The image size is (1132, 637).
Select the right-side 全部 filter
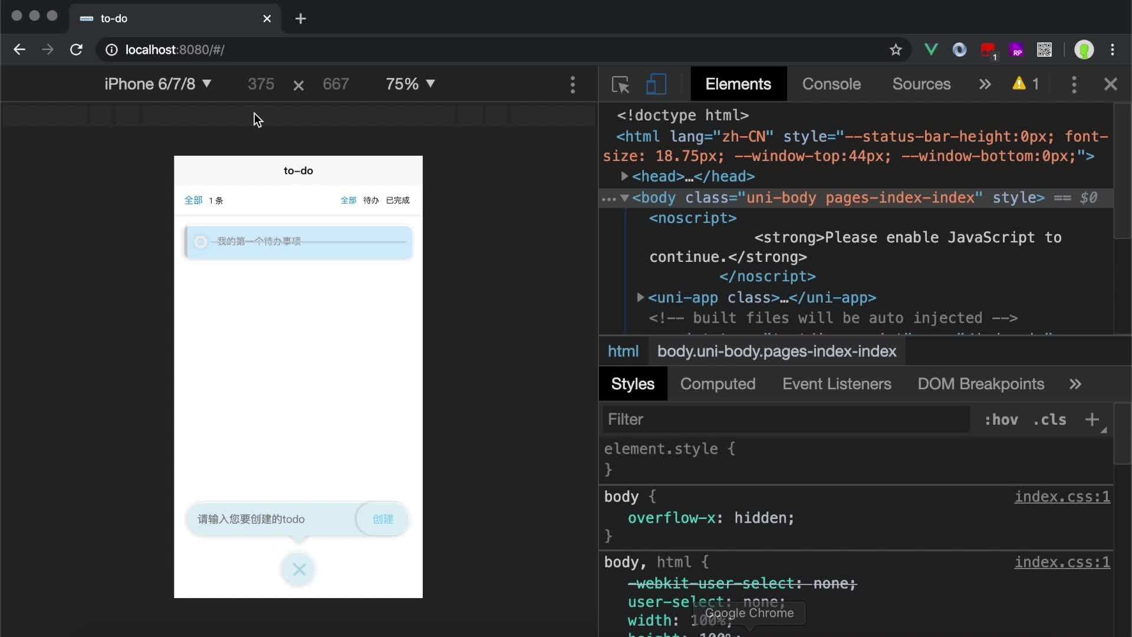(348, 201)
